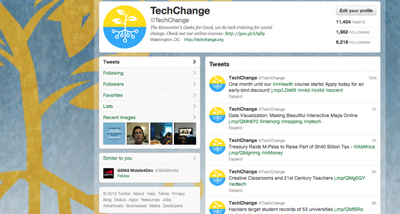Open Recent images via its chevron

(x=194, y=118)
